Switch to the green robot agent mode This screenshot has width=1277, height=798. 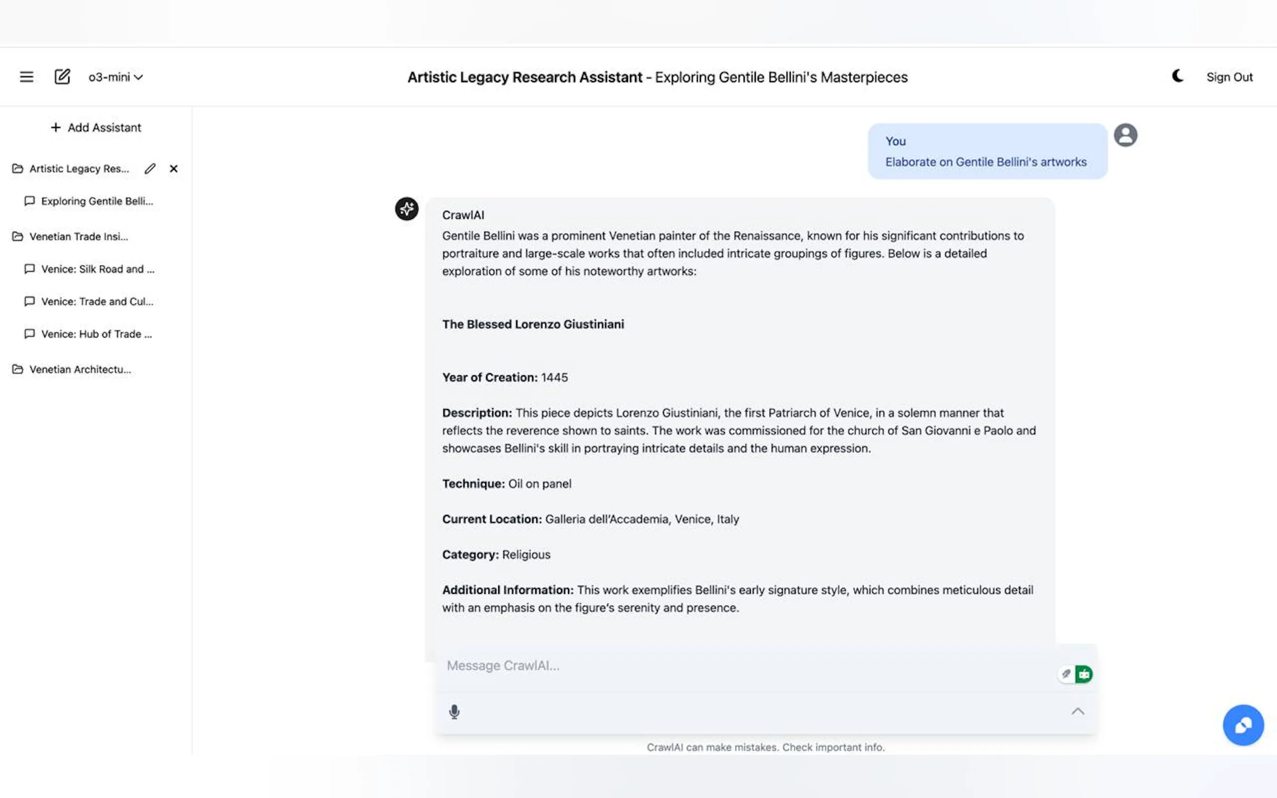[x=1084, y=674]
